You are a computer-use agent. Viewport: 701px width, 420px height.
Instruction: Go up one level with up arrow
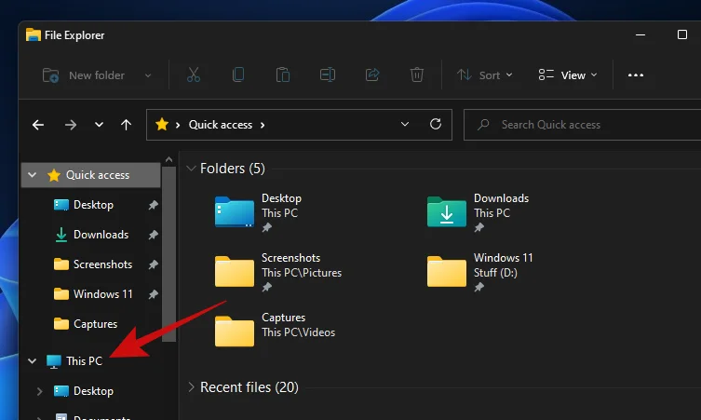click(126, 125)
